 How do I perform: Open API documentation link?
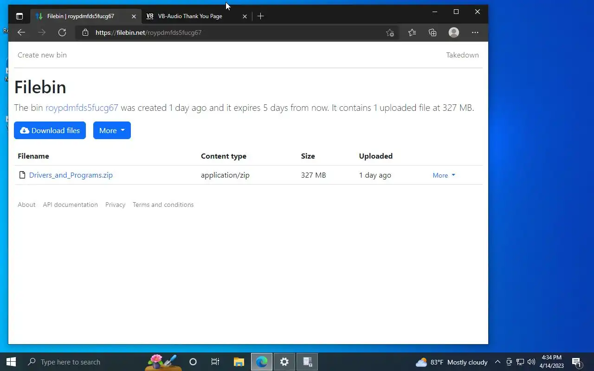point(71,205)
